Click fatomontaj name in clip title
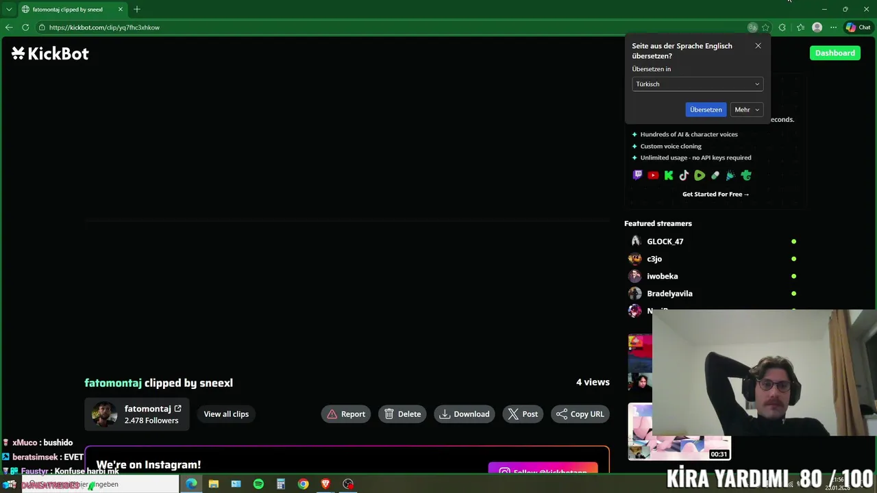The width and height of the screenshot is (877, 493). [x=113, y=383]
